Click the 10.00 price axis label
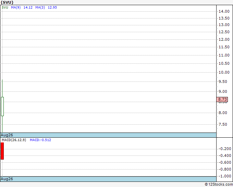The image size is (233, 187). [224, 72]
